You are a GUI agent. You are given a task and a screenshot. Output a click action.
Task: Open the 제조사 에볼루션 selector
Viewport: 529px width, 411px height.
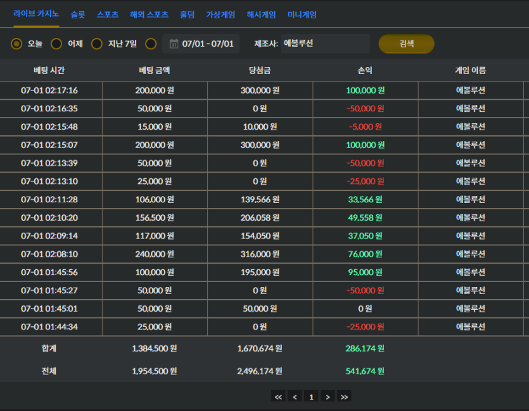click(325, 44)
